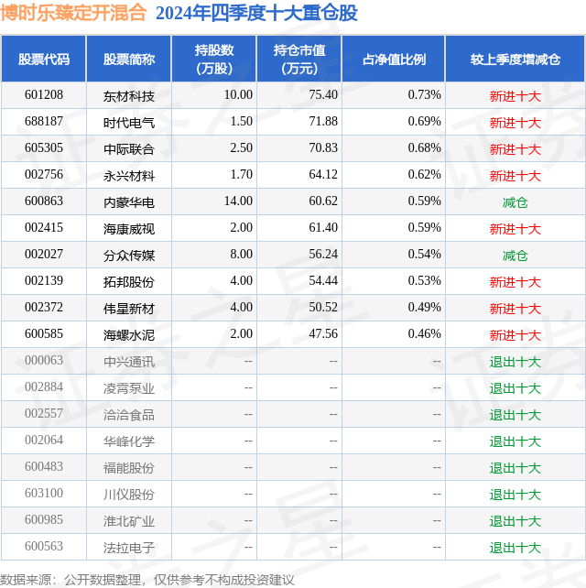Click stock code 688187
586x588 pixels.
(x=44, y=122)
